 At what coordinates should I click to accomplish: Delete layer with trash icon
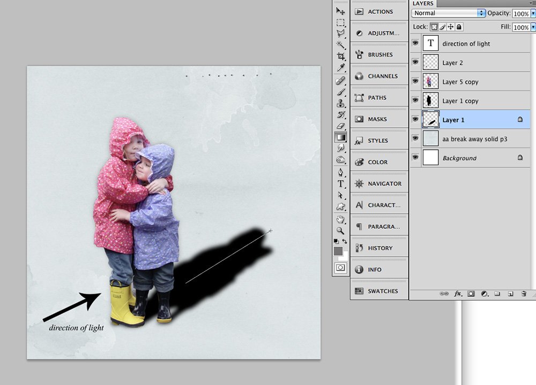coord(524,294)
